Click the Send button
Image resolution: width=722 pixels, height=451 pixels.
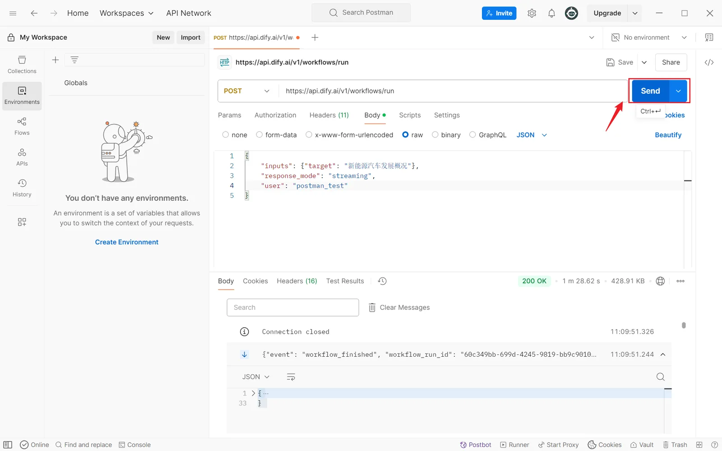[x=650, y=91]
